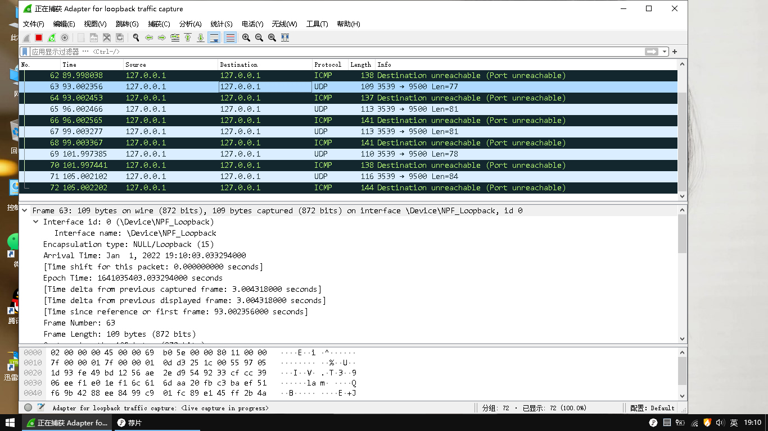Open capture options gear icon
768x431 pixels.
65,38
